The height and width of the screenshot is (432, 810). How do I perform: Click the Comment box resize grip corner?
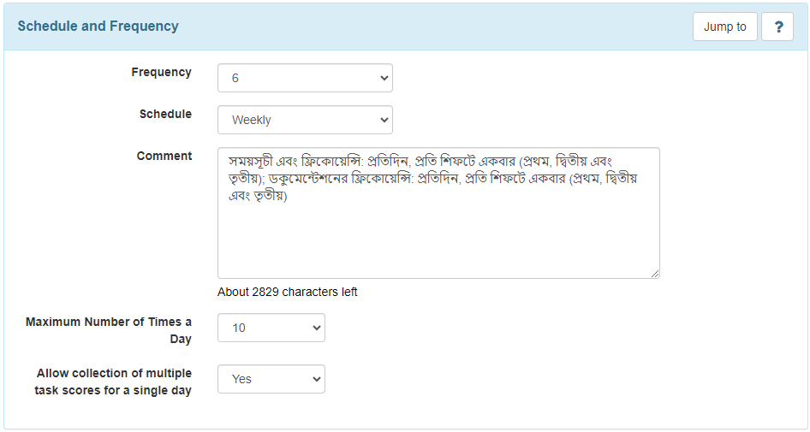coord(655,274)
